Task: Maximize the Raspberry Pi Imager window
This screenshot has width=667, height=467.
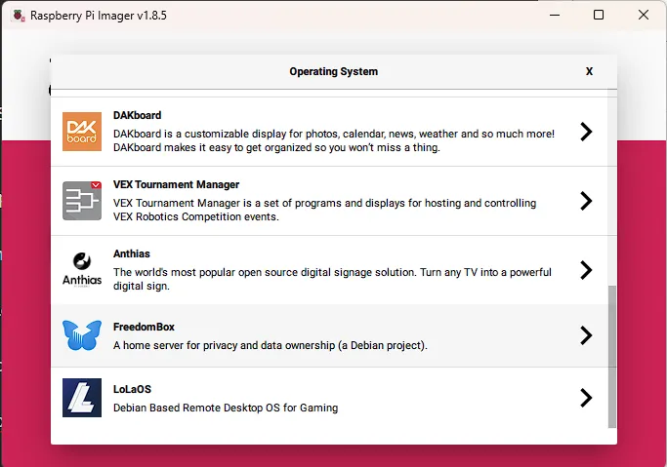Action: [599, 16]
